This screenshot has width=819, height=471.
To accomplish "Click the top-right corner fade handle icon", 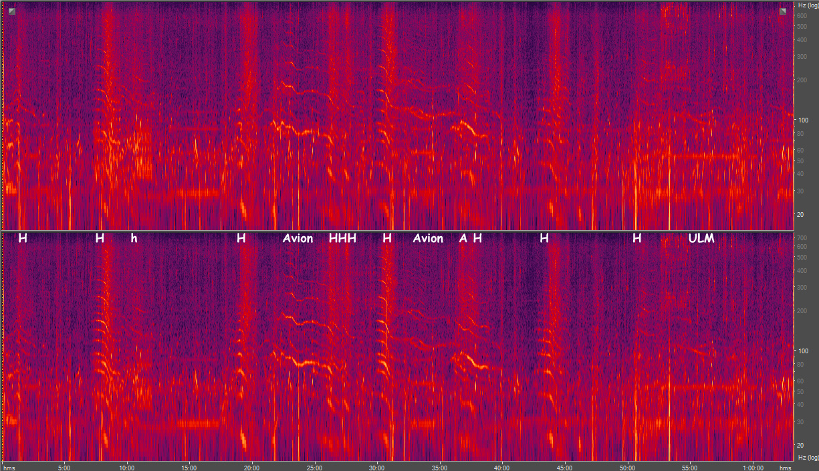I will [782, 11].
